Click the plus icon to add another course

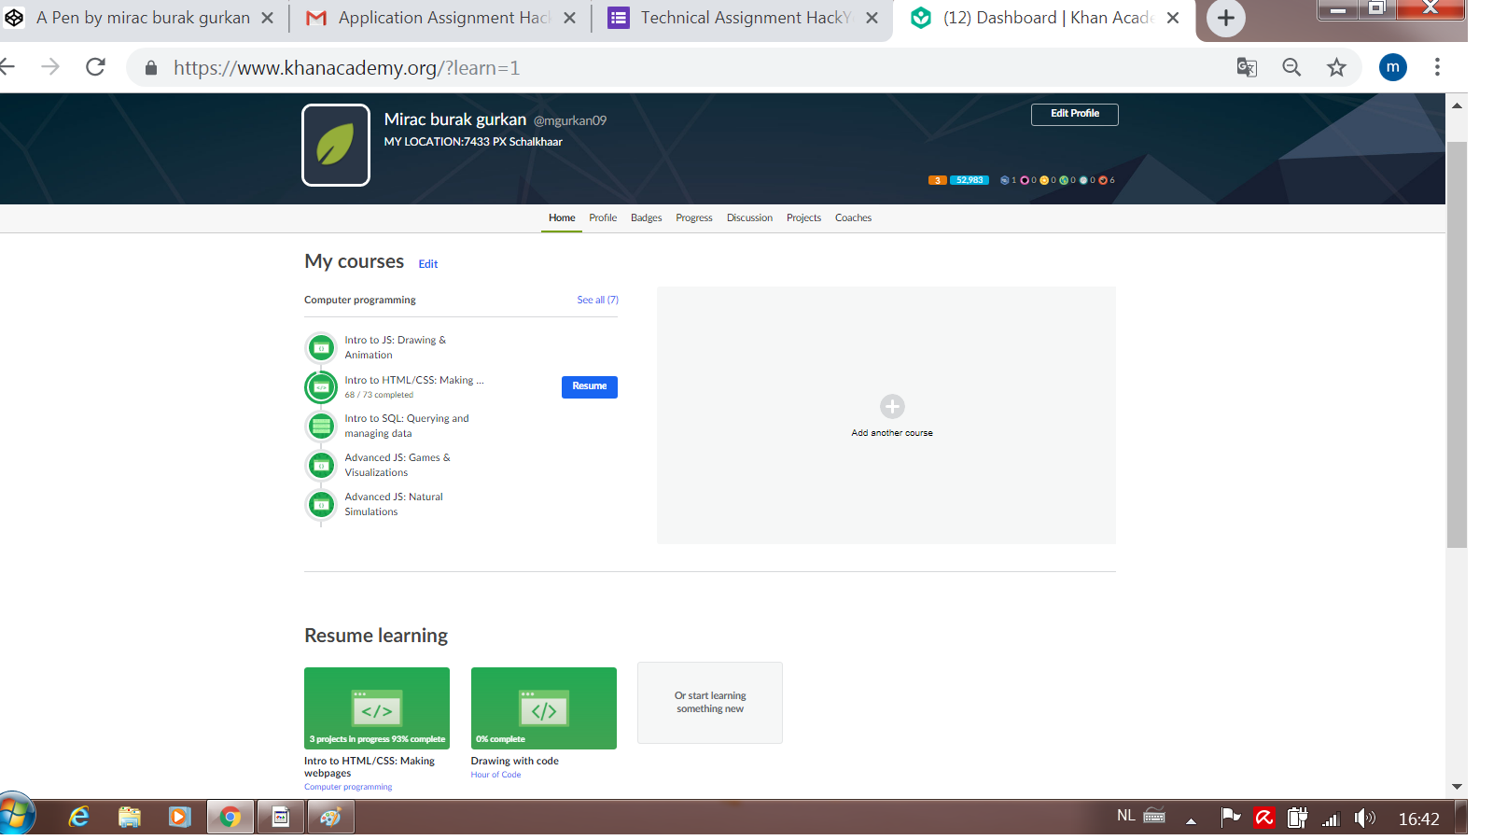point(892,406)
